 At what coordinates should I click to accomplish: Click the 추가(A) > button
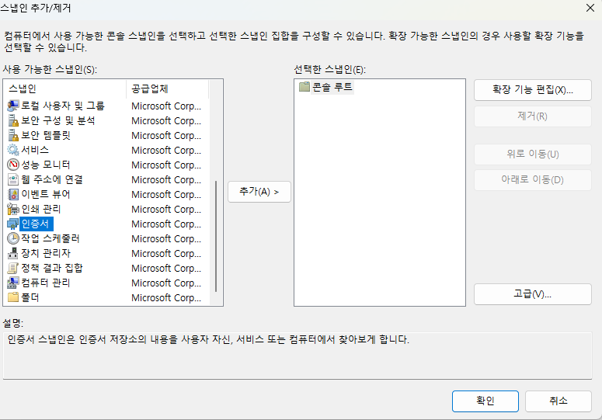click(x=259, y=192)
